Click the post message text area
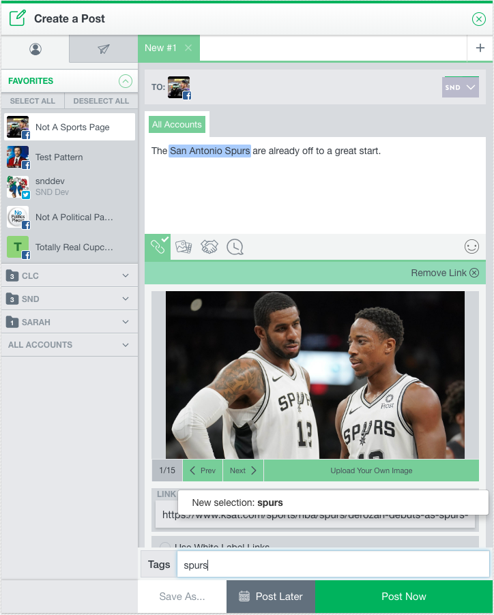 [315, 185]
